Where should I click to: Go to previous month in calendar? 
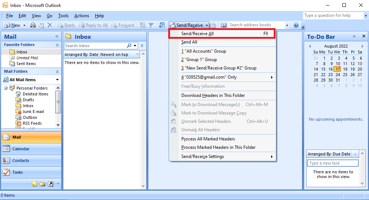click(310, 46)
